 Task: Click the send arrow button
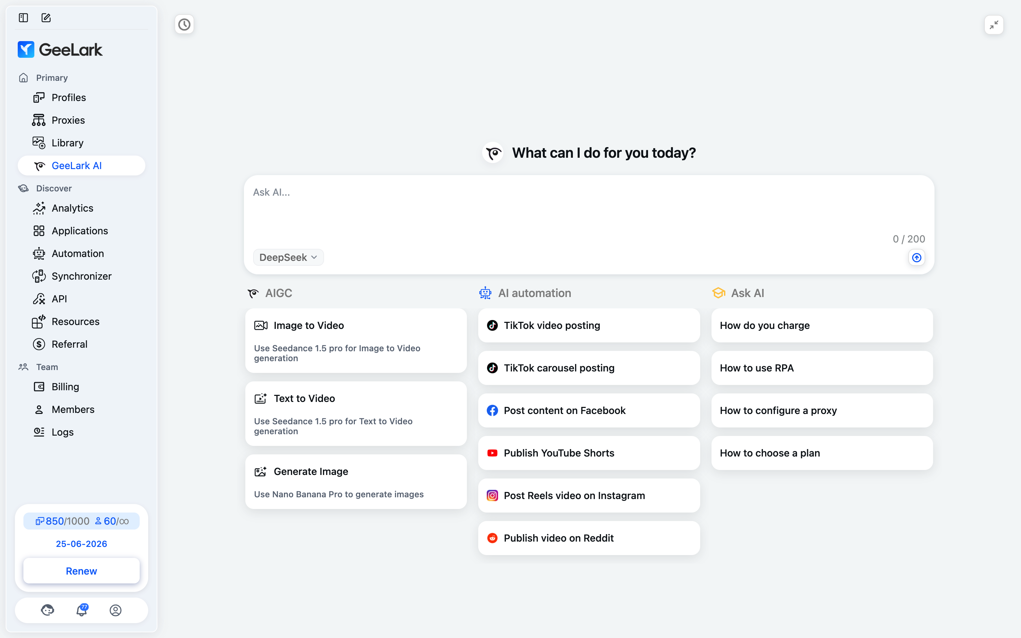point(916,257)
